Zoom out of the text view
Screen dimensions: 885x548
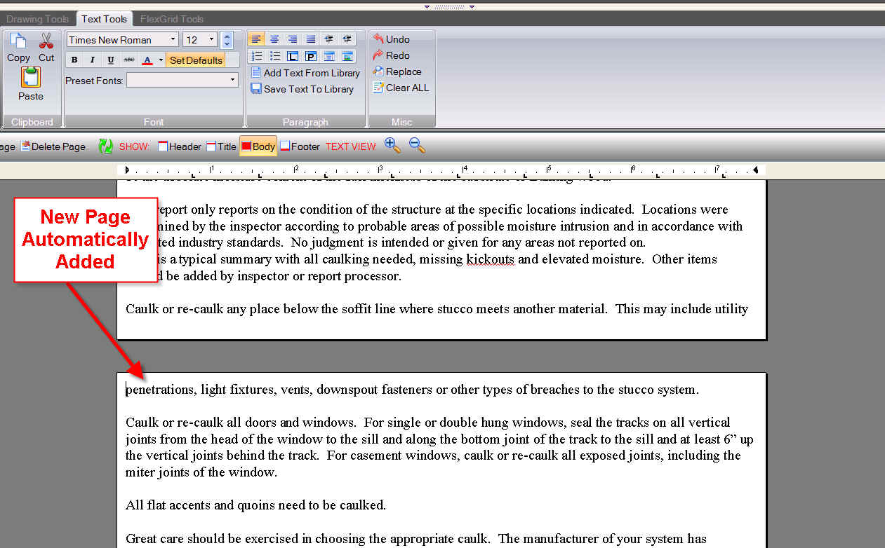pyautogui.click(x=417, y=146)
